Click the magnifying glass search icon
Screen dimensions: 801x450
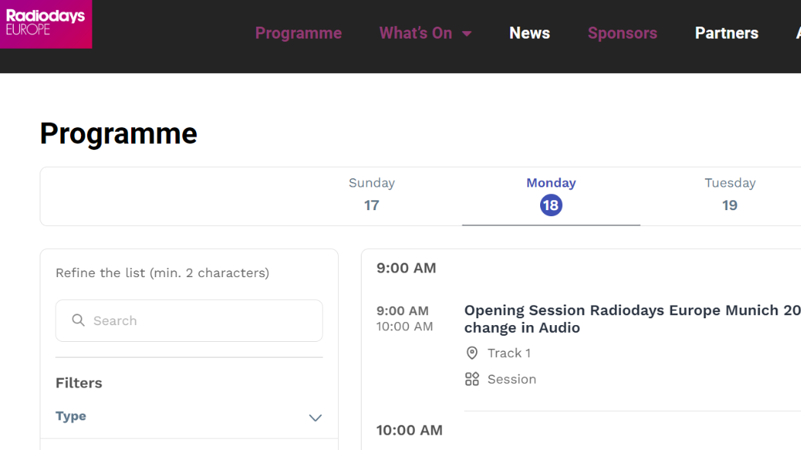[78, 321]
